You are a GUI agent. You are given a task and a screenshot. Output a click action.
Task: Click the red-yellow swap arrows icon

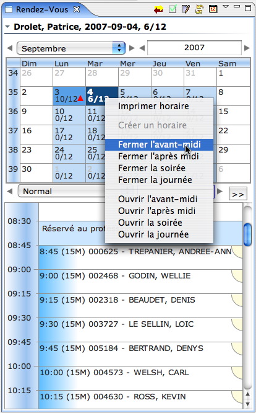[158, 10]
